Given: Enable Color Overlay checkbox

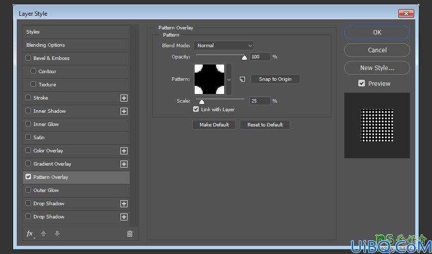Looking at the screenshot, I should [x=28, y=150].
